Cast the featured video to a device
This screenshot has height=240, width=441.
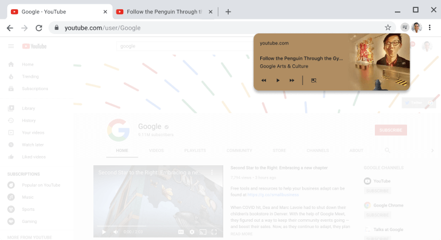pyautogui.click(x=203, y=232)
